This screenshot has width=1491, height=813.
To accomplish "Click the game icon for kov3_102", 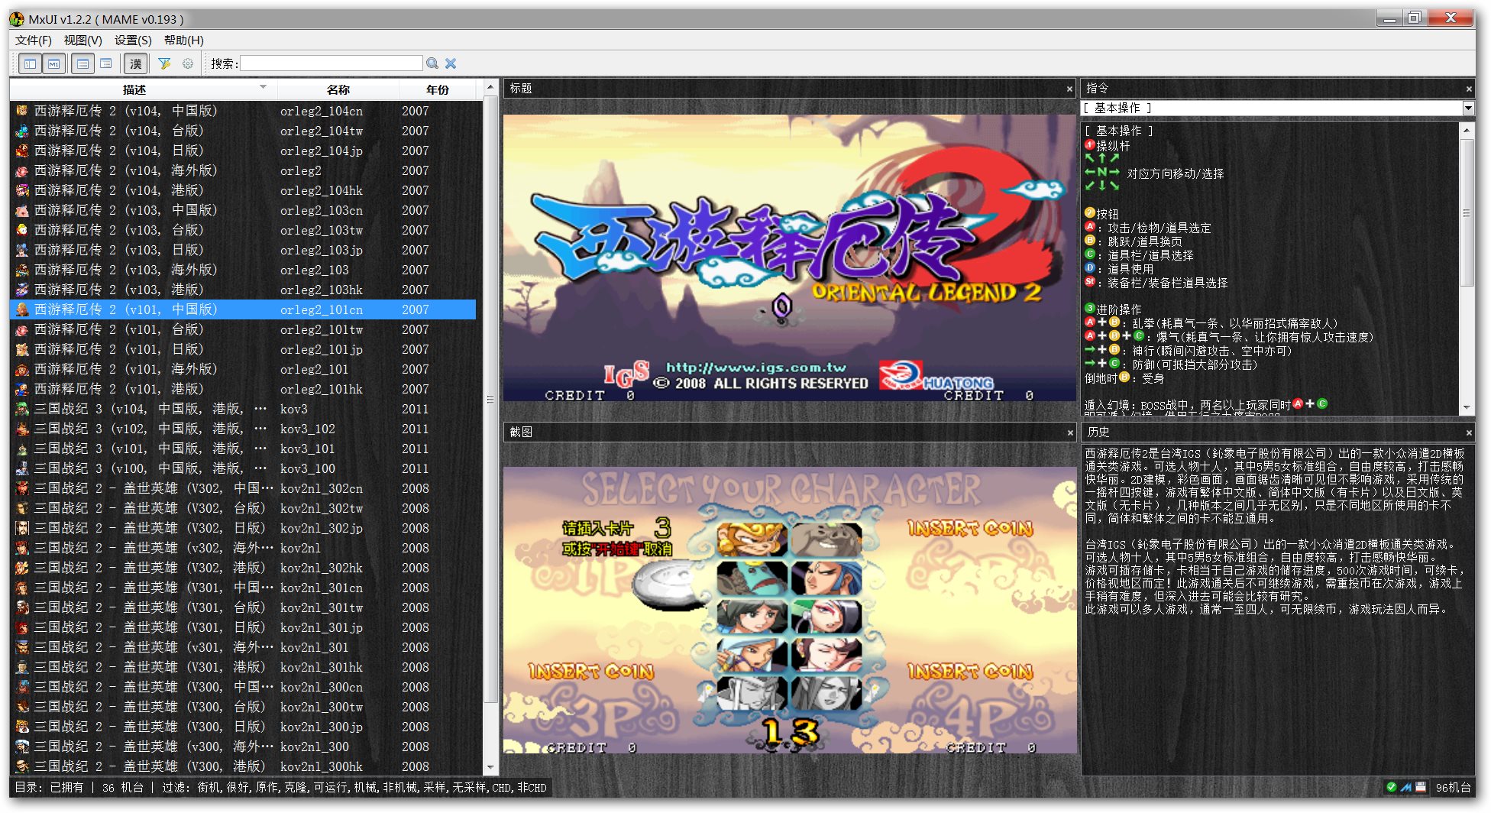I will point(22,429).
